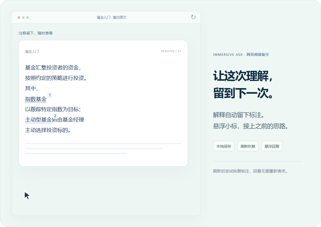This screenshot has height=227, width=321.
Task: Click the line 以跟踪特定指数为目标；
Action: coord(53,109)
